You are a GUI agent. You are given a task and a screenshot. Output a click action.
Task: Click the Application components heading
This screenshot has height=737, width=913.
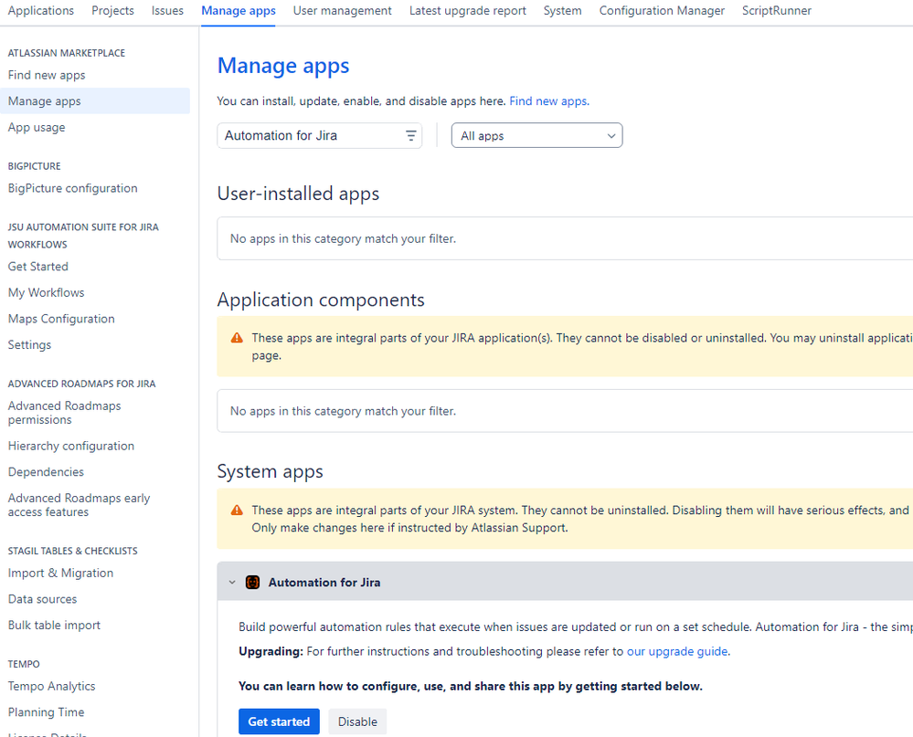pos(321,300)
